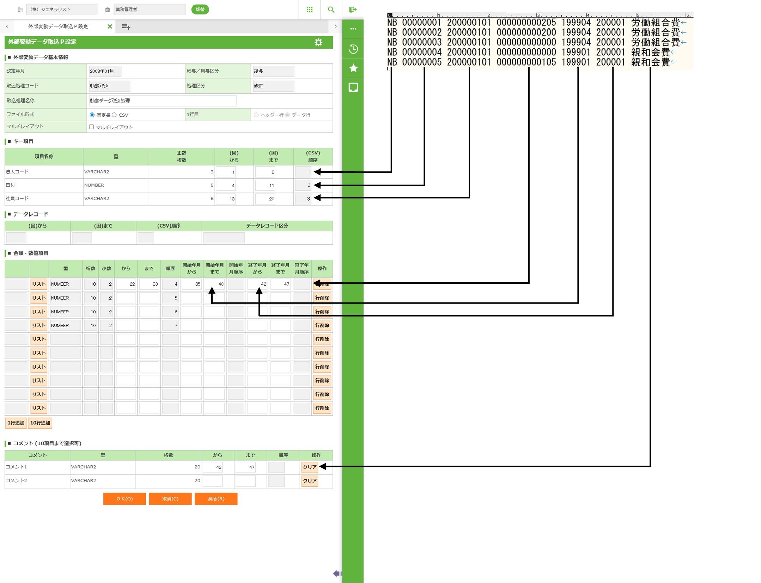Screen dimensions: 761x583
Task: Click the three-dots more icon in sidebar
Action: pyautogui.click(x=353, y=29)
